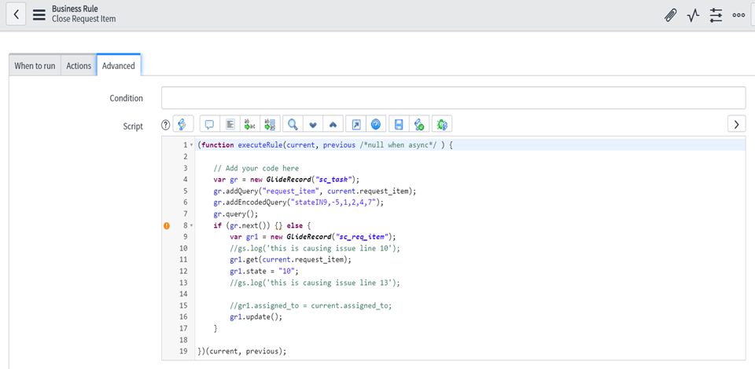Click line number 19 in the gutter
The image size is (755, 369).
(183, 351)
